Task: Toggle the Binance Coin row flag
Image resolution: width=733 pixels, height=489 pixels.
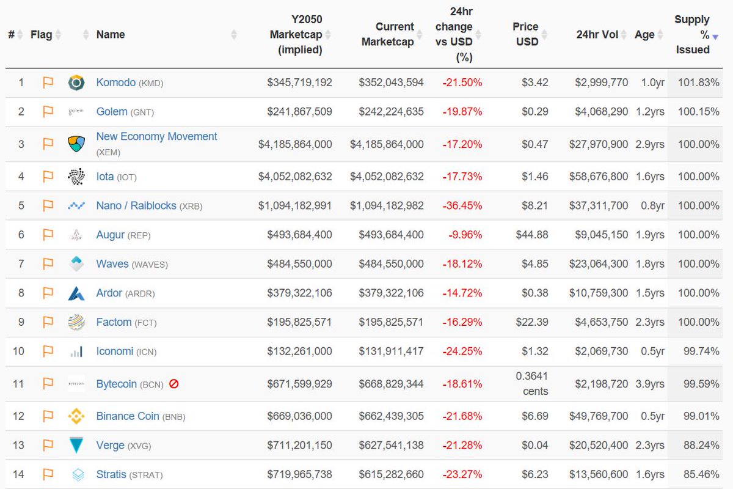Action: pyautogui.click(x=48, y=416)
